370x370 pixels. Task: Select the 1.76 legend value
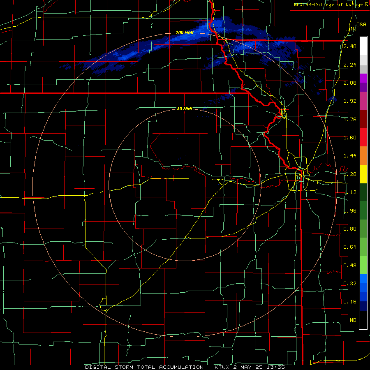point(350,119)
